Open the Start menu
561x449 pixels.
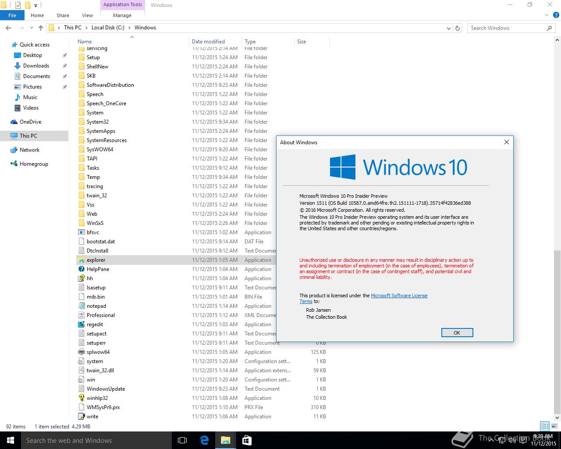coord(11,440)
